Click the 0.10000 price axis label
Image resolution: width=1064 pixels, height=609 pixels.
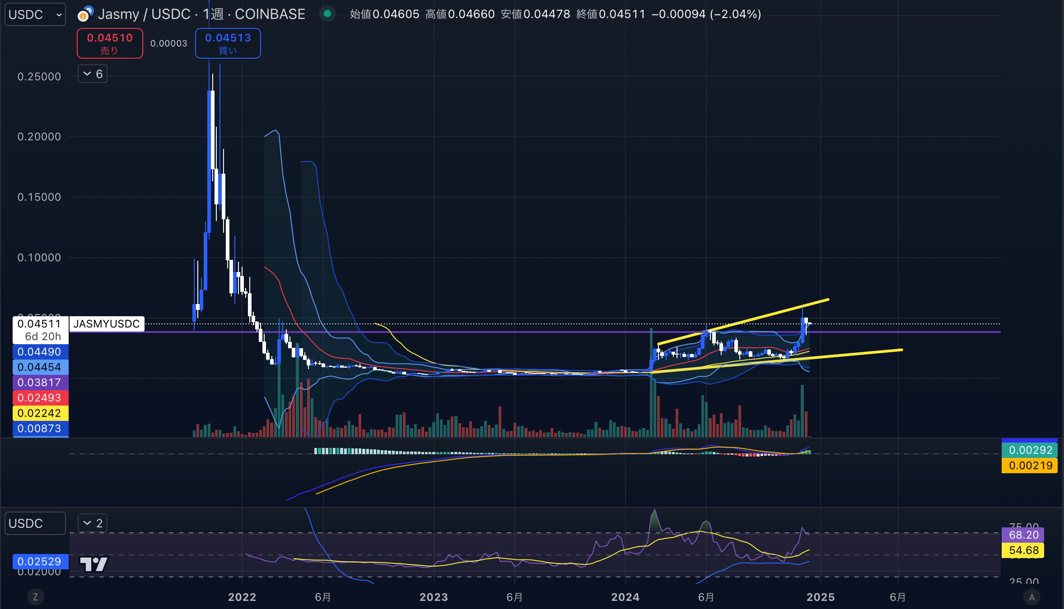(x=39, y=258)
